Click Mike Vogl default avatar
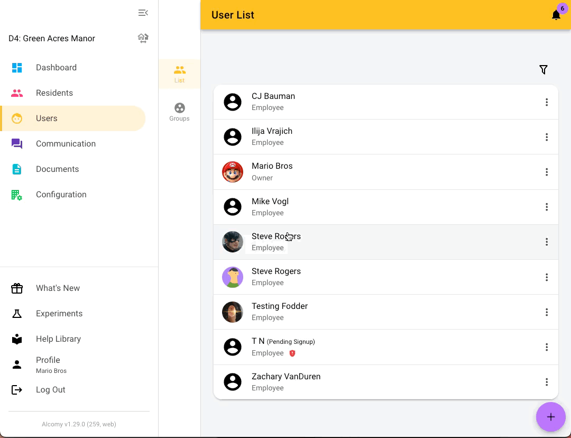The height and width of the screenshot is (438, 571). pos(233,207)
